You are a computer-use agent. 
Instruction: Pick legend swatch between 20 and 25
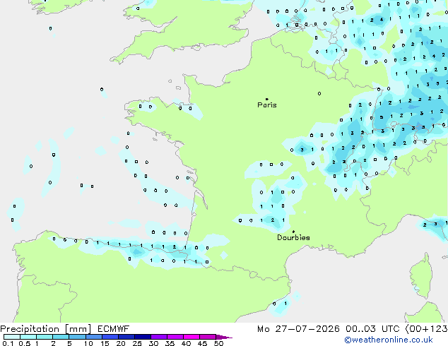126,337
